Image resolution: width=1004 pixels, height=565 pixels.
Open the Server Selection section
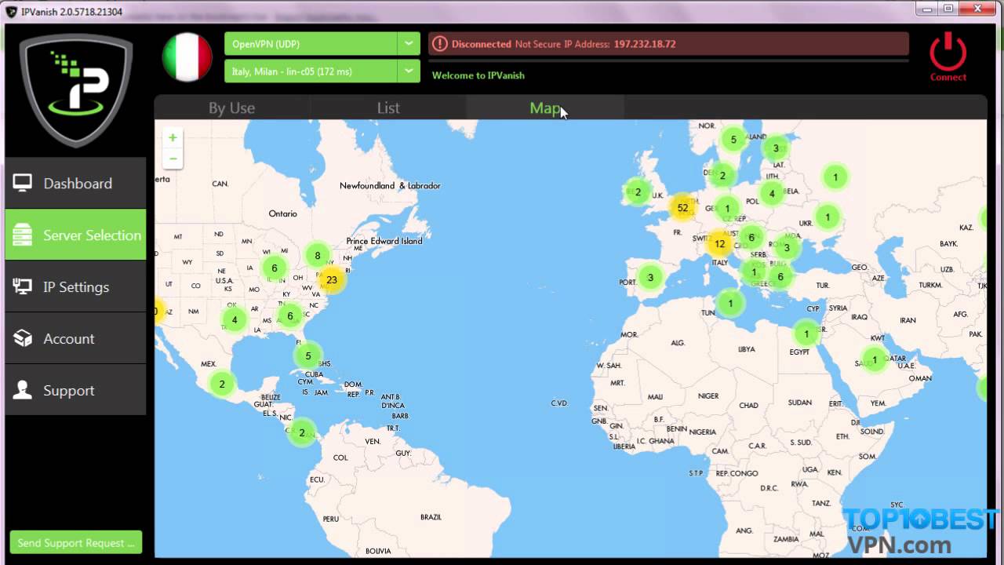tap(75, 235)
